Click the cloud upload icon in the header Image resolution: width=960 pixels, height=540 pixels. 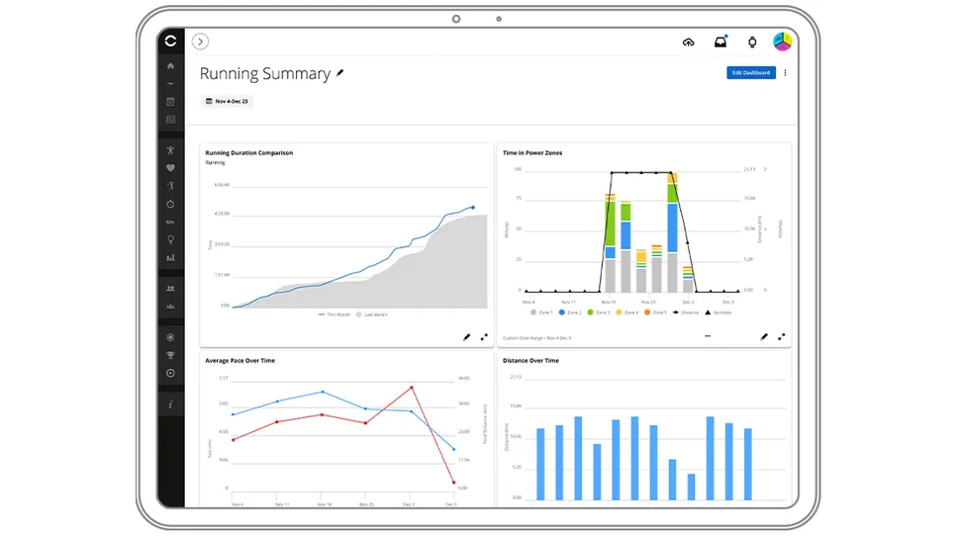point(689,42)
